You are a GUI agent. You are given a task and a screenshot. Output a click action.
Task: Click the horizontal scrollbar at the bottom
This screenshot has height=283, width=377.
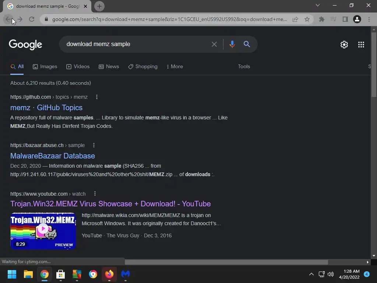coord(226,262)
